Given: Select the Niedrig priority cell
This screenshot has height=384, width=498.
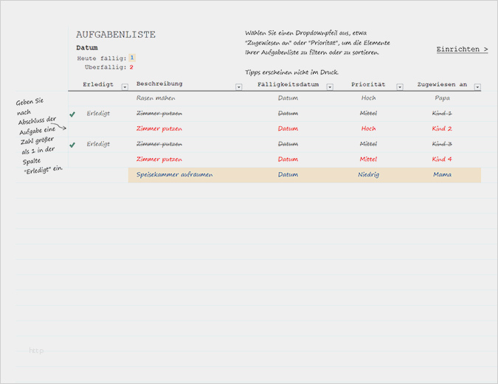Looking at the screenshot, I should [368, 175].
